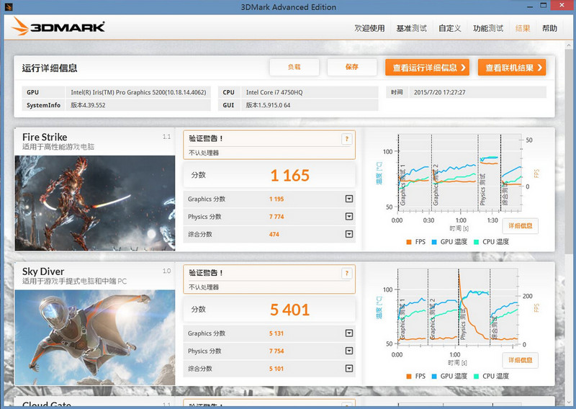Open the Sky Diver validation warning help icon
This screenshot has width=576, height=409.
347,273
